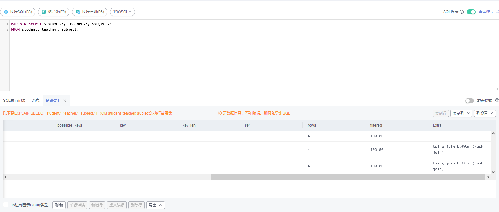Viewport: 499px width, 212px height.
Task: Click the Execute SQL (F8) button
Action: tap(18, 12)
